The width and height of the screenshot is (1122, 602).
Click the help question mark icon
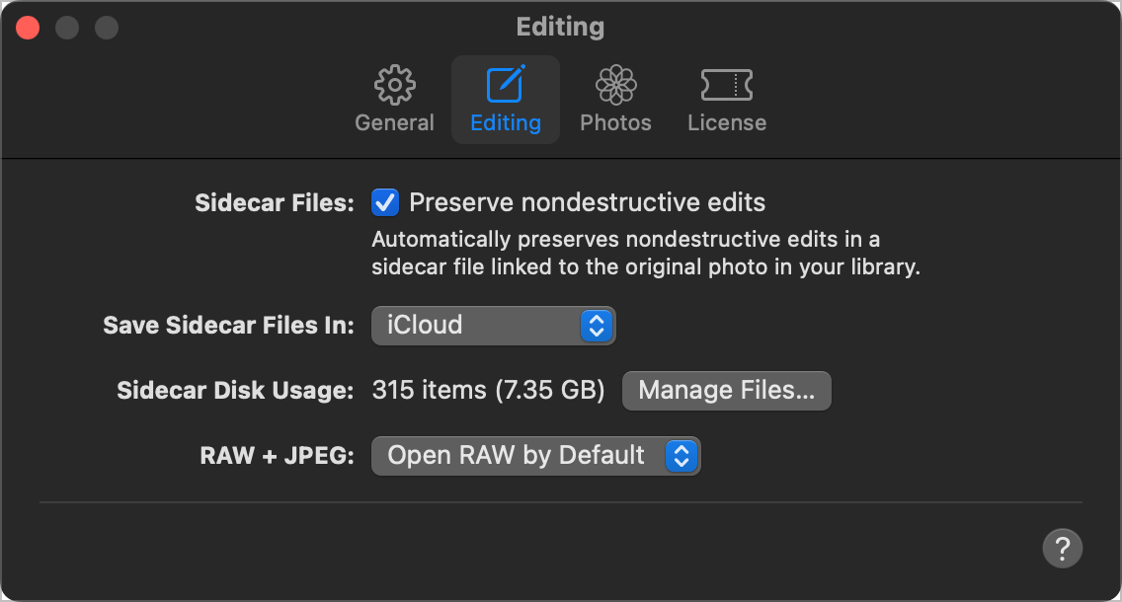pyautogui.click(x=1062, y=548)
